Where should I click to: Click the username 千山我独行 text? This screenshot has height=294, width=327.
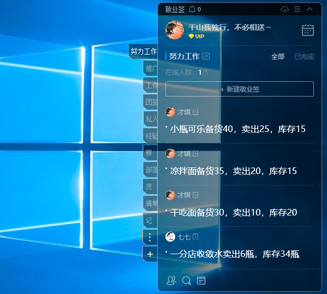(x=229, y=27)
